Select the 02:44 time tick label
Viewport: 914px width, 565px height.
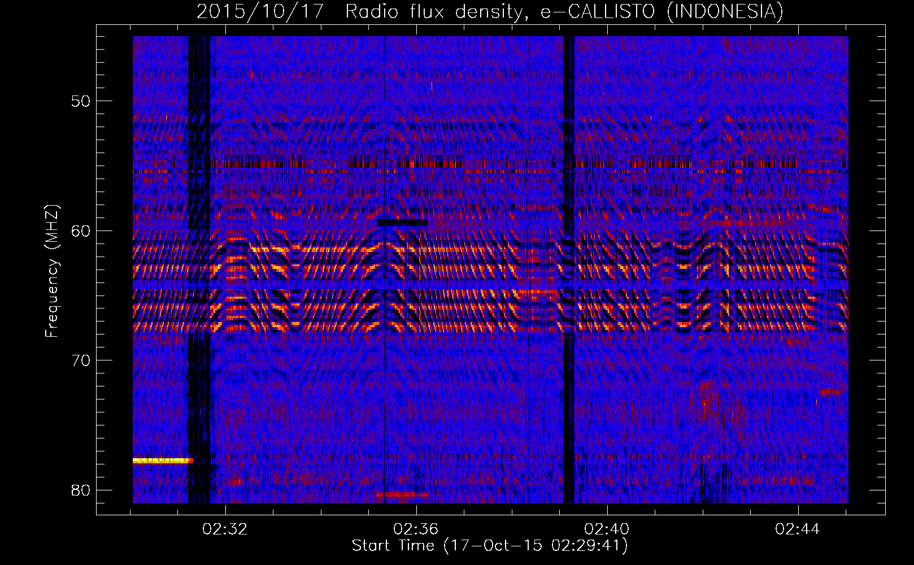[798, 529]
